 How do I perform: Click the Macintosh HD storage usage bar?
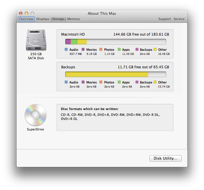[115, 41]
